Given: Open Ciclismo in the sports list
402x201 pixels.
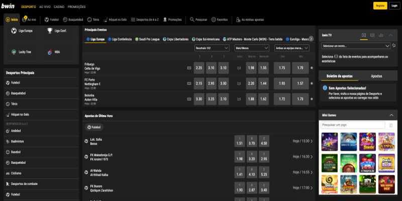Looking at the screenshot, I should click(41, 173).
